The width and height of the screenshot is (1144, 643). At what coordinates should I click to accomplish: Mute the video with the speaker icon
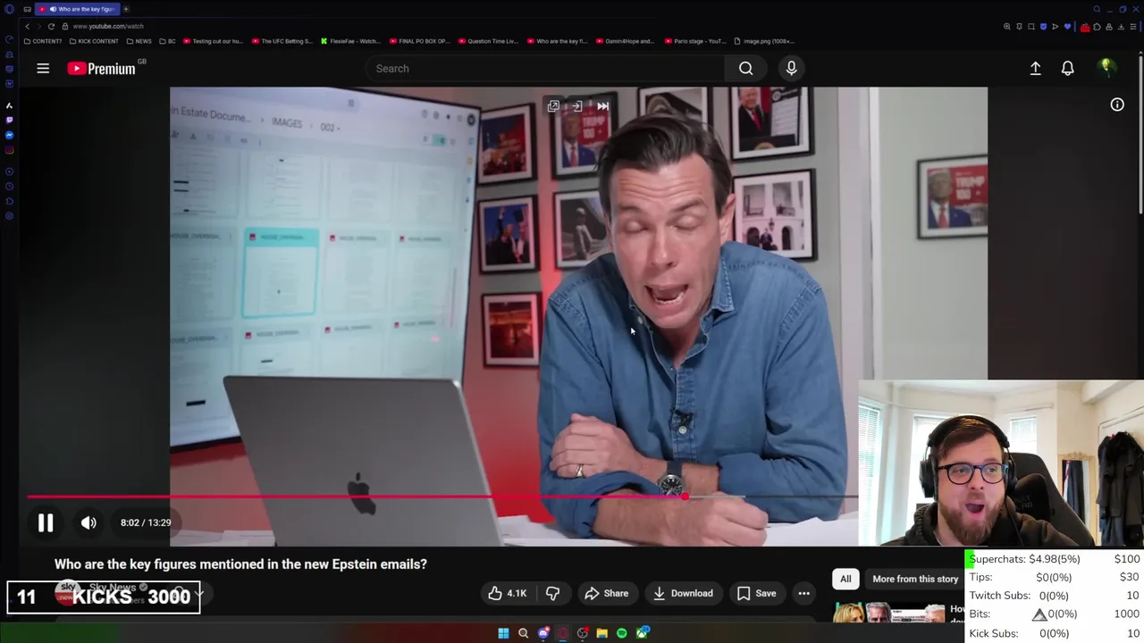pos(88,522)
